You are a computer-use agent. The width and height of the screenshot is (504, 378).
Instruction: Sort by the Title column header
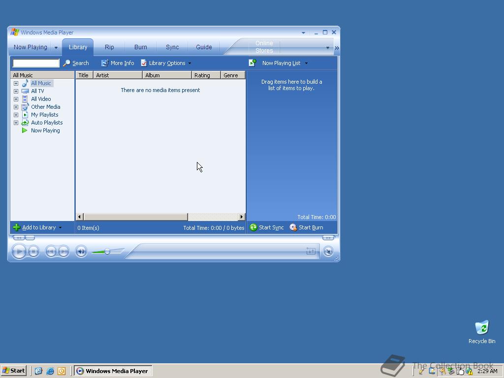84,75
